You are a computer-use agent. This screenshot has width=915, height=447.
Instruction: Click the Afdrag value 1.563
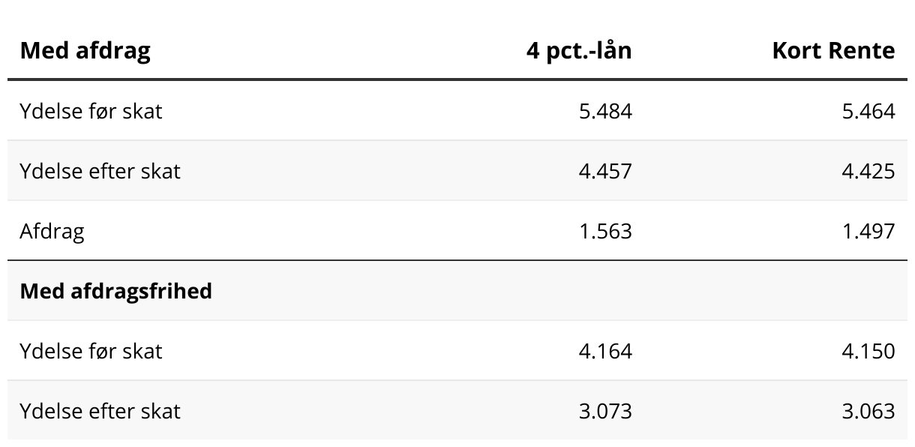coord(605,231)
